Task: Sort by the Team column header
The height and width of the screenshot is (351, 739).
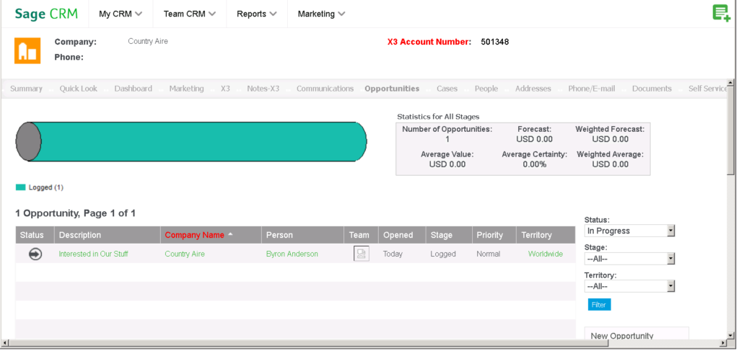Action: [359, 235]
